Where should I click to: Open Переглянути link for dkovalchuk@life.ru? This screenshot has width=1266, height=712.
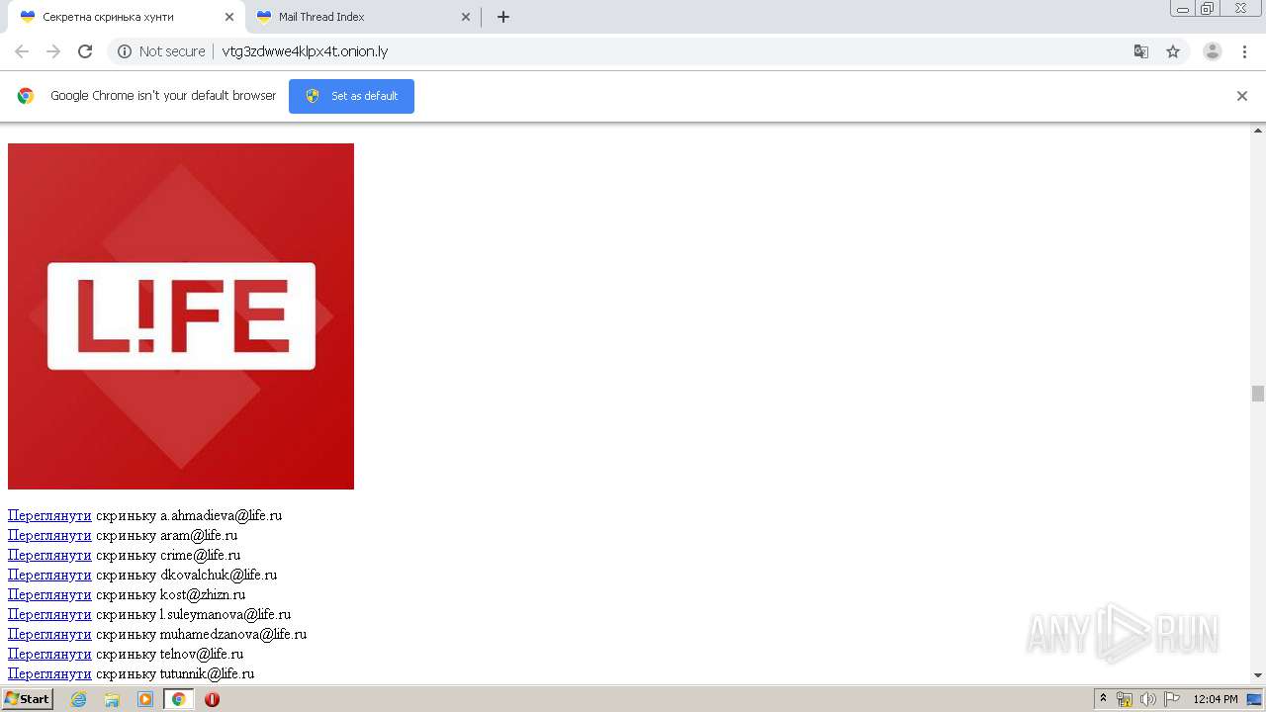[x=49, y=575]
